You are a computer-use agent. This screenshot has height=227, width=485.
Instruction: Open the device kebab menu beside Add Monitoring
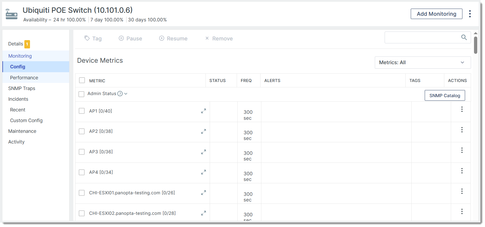(470, 14)
